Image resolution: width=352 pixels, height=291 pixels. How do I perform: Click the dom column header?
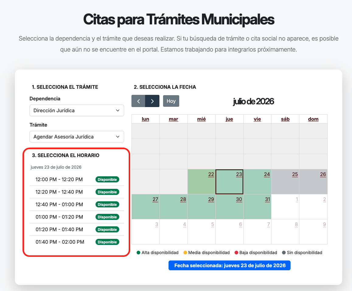click(313, 119)
